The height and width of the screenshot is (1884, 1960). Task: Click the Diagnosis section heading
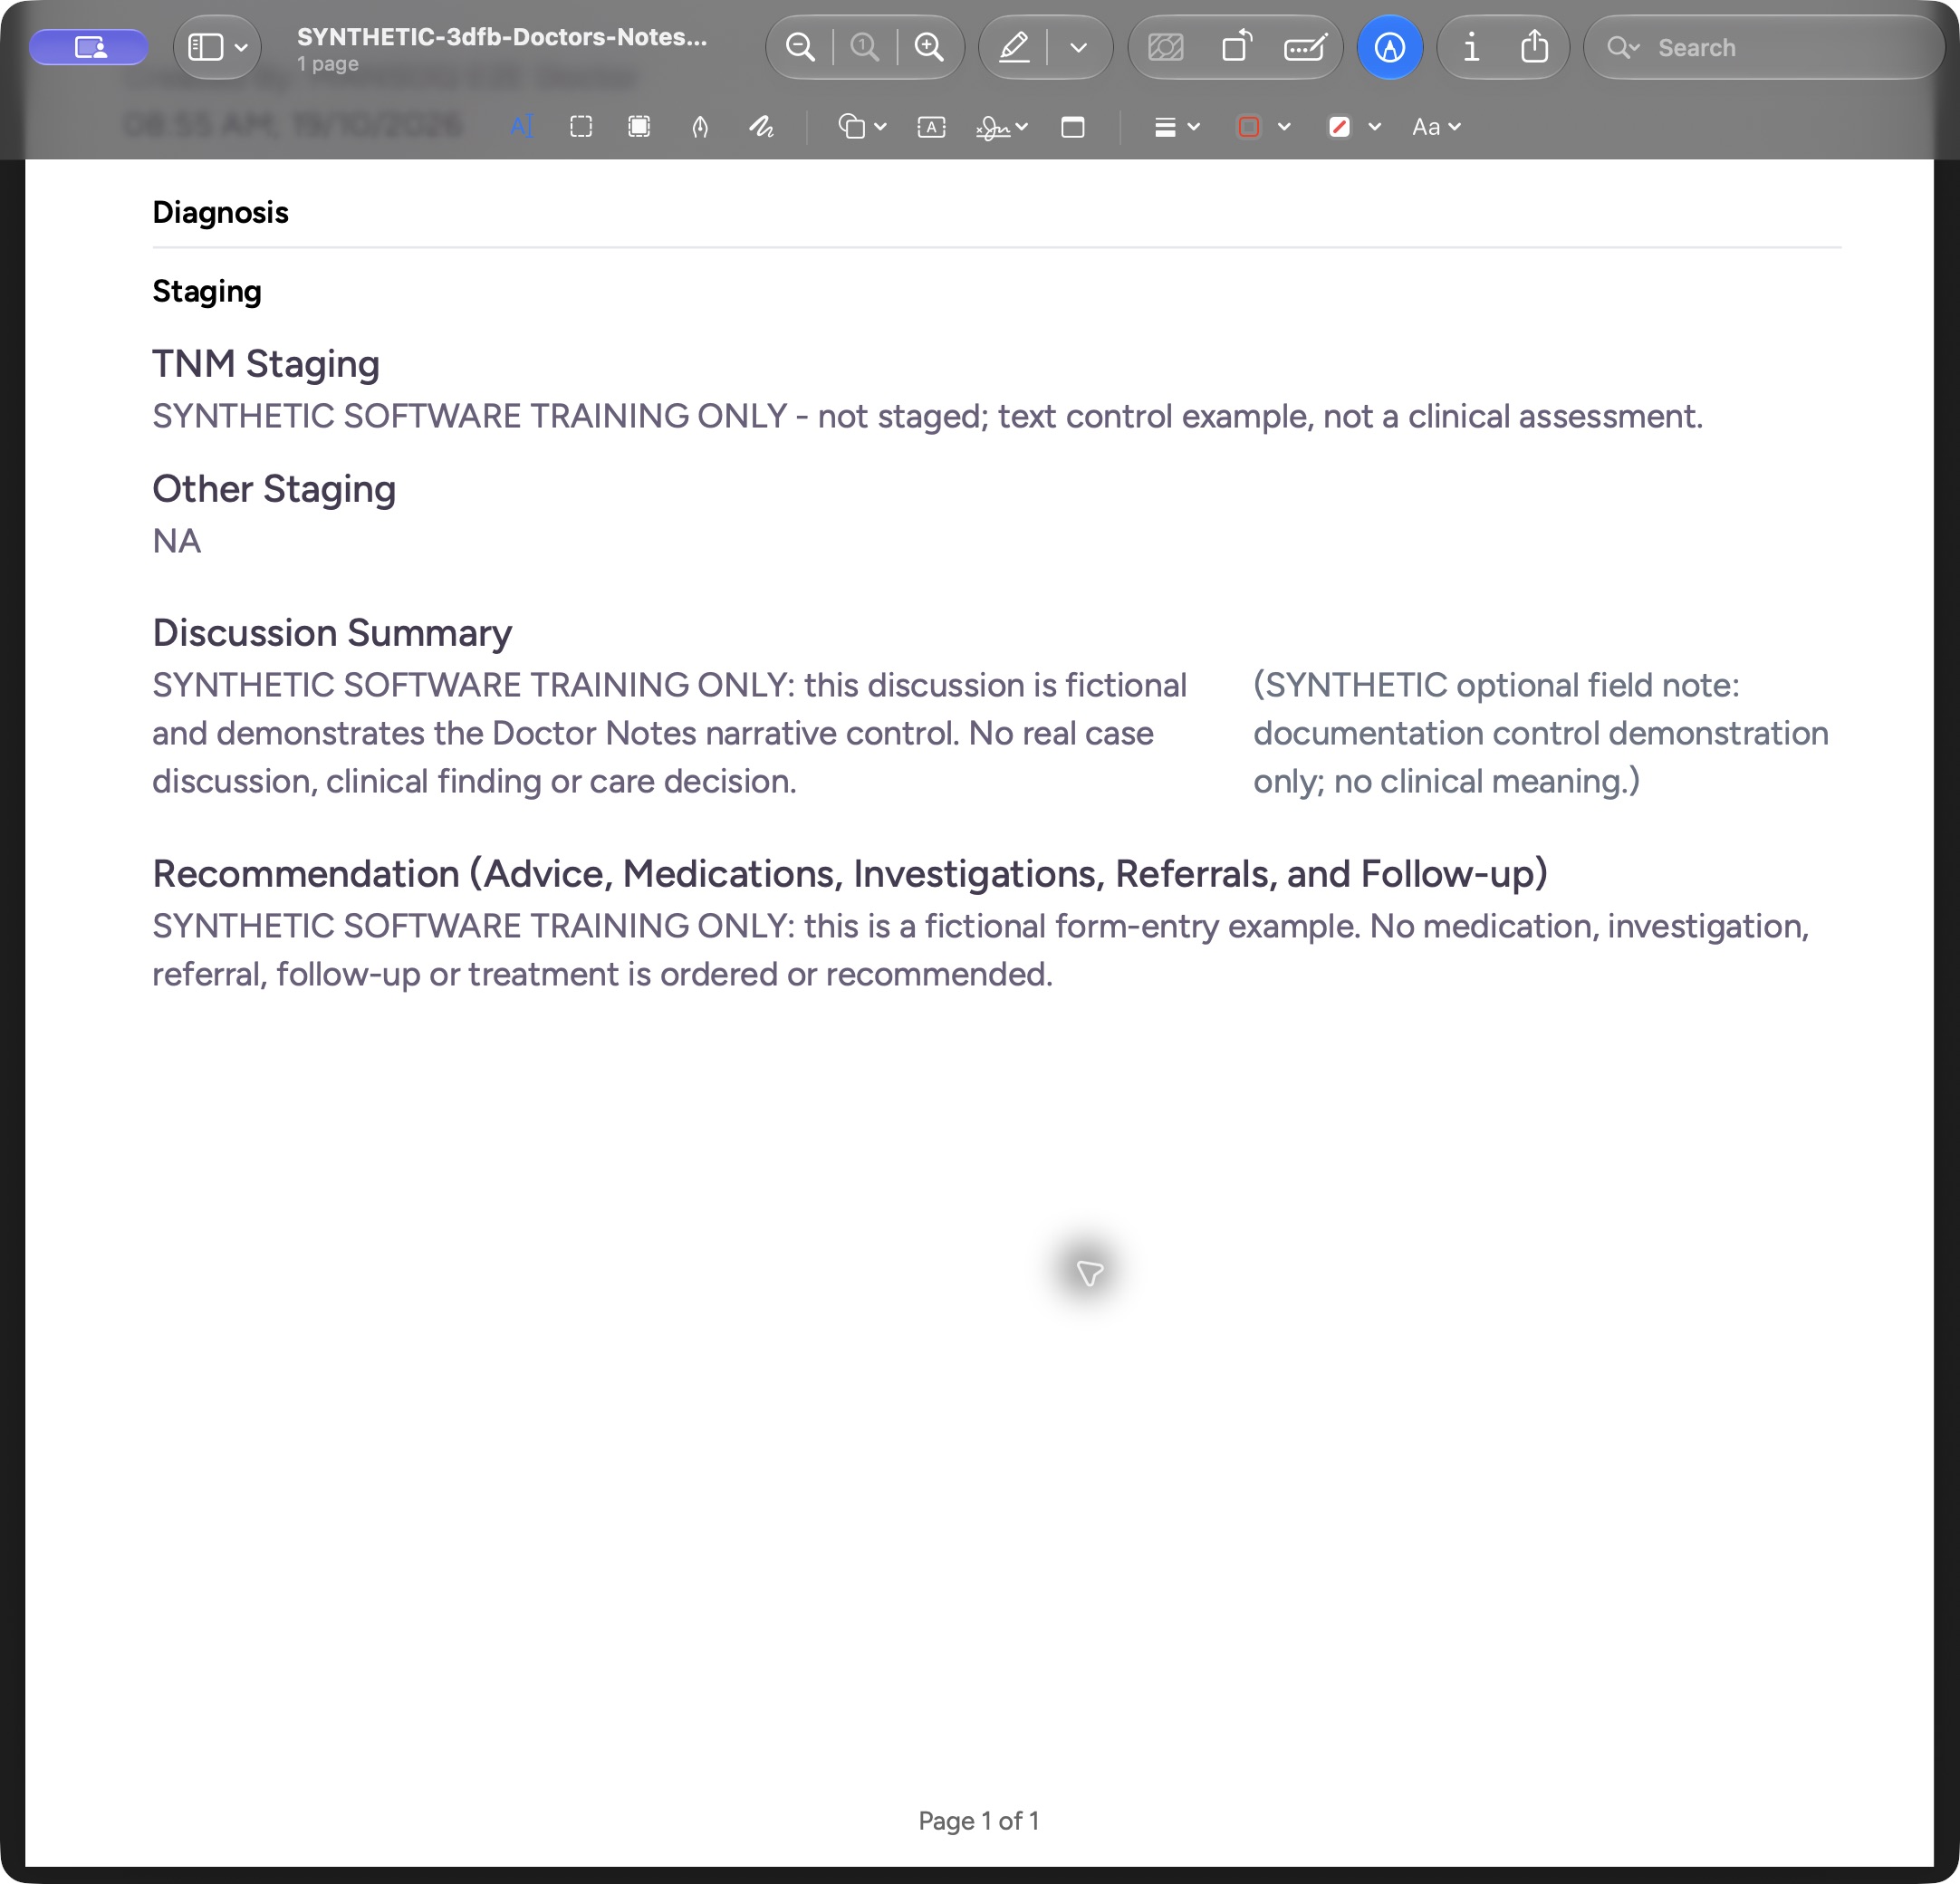(x=220, y=213)
